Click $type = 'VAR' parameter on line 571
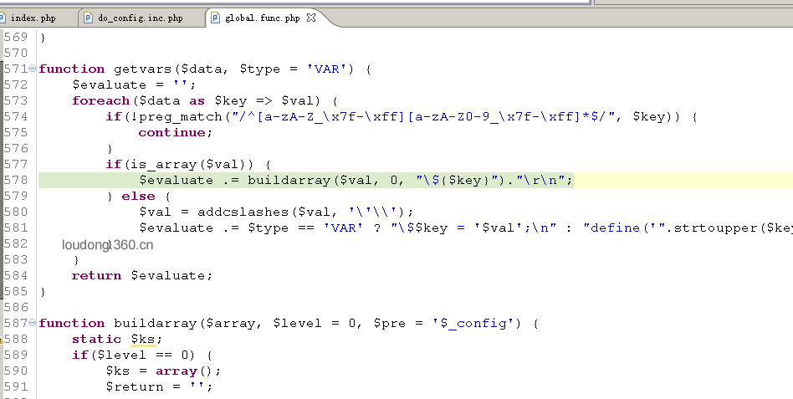This screenshot has height=399, width=793. [x=294, y=69]
